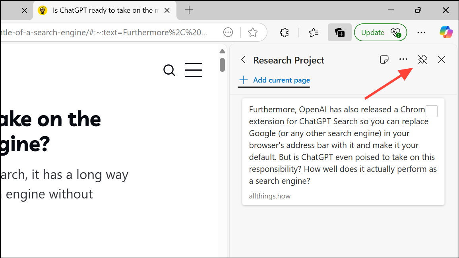459x258 pixels.
Task: Open the website hamburger menu
Action: pos(194,70)
